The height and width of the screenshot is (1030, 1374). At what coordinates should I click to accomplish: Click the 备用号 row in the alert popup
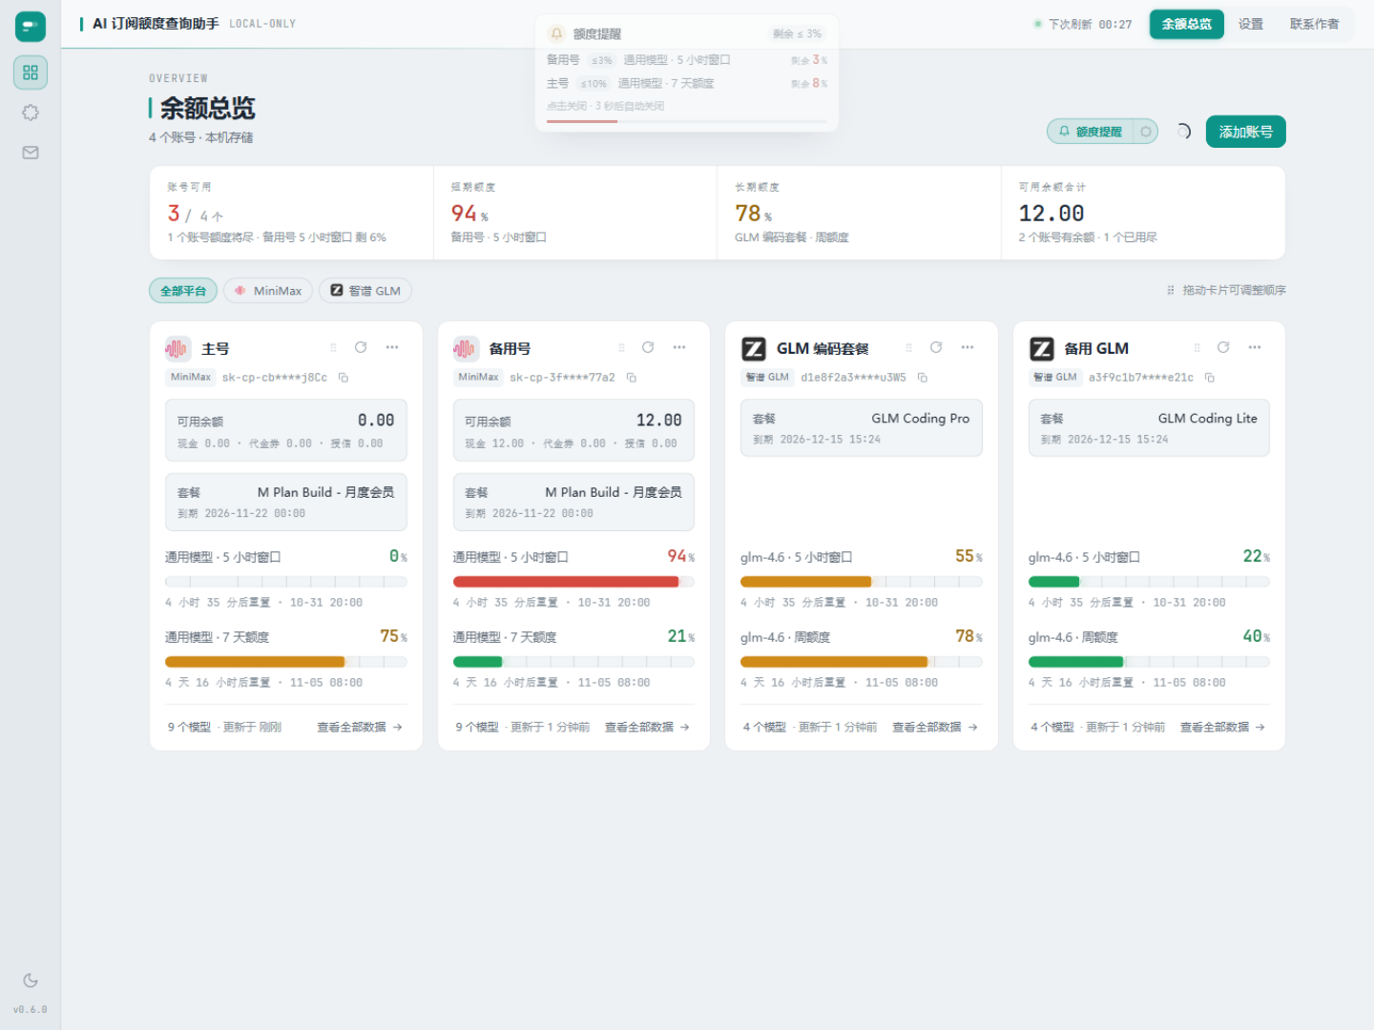(687, 60)
